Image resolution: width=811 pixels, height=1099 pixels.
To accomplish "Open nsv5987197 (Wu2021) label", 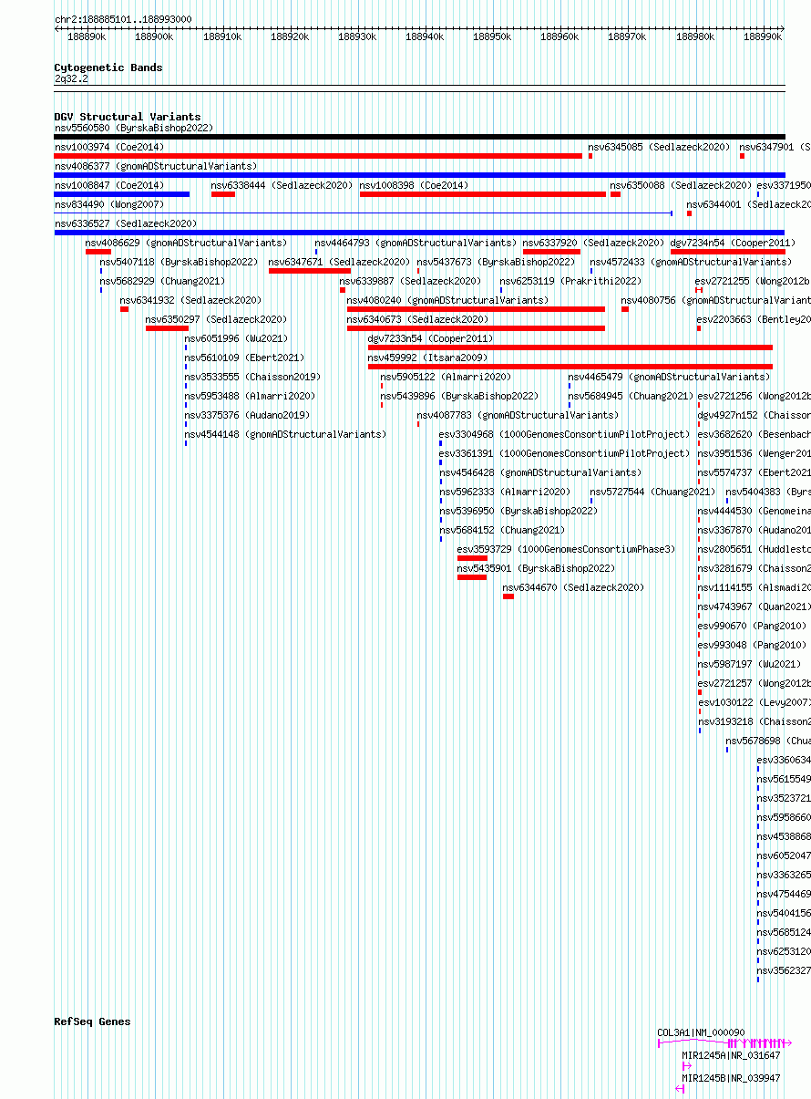I will pyautogui.click(x=750, y=664).
